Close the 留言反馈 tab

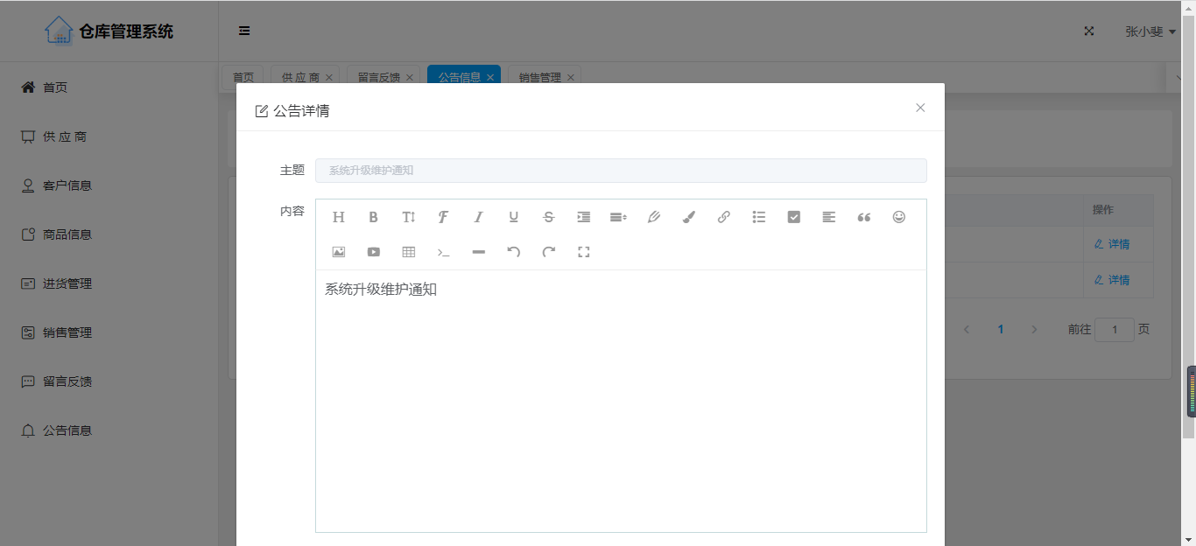pyautogui.click(x=410, y=77)
